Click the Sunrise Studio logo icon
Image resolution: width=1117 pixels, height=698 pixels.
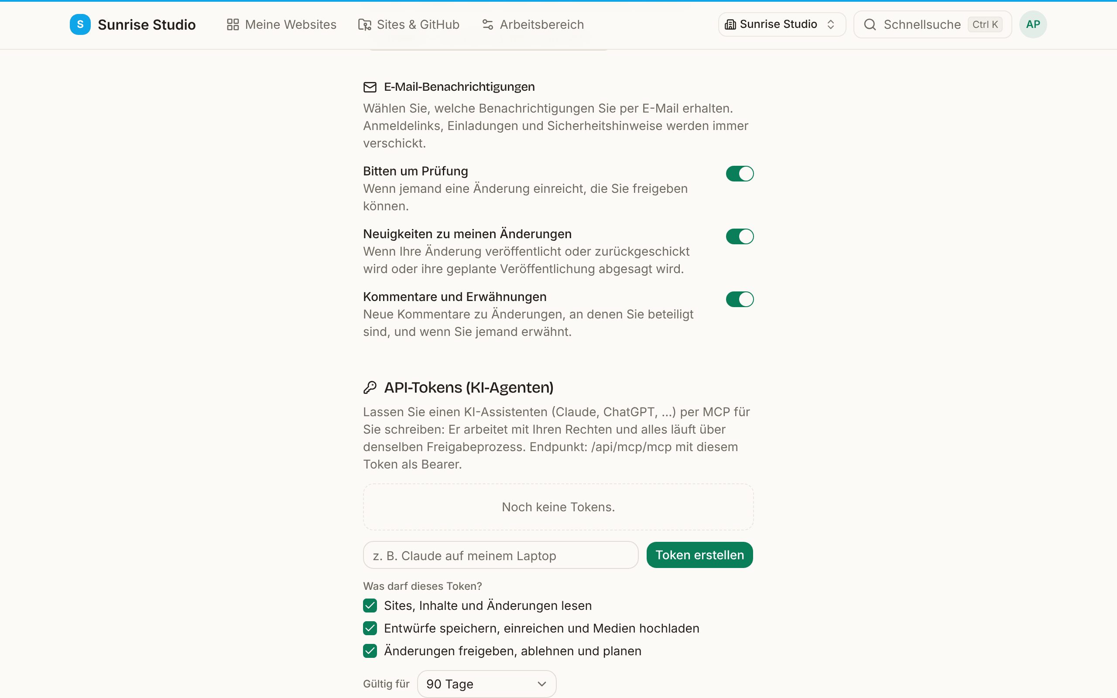pyautogui.click(x=80, y=24)
